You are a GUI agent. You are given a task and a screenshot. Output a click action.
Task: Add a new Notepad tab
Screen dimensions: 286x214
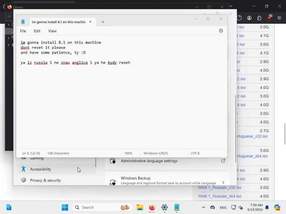pos(103,22)
